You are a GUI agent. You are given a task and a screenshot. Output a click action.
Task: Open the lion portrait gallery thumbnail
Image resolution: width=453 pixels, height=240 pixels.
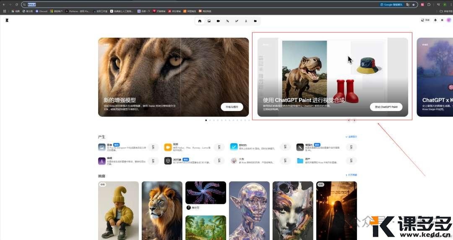pos(162,210)
